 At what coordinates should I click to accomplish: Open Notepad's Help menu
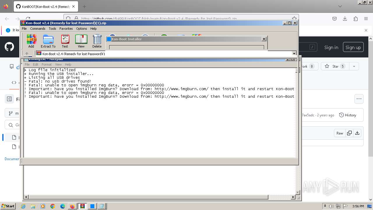68,64
